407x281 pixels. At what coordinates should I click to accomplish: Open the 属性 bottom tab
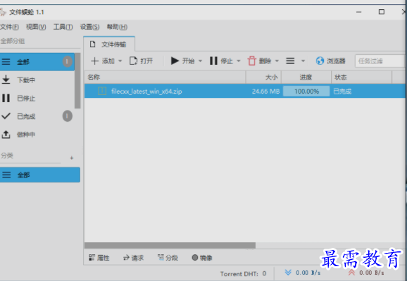[99, 258]
